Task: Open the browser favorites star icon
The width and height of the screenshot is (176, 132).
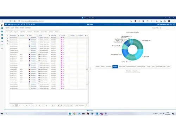Action: click(157, 21)
